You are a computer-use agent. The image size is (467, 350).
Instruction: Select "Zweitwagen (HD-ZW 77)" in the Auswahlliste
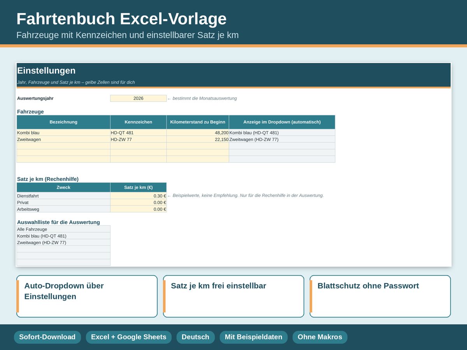[63, 243]
